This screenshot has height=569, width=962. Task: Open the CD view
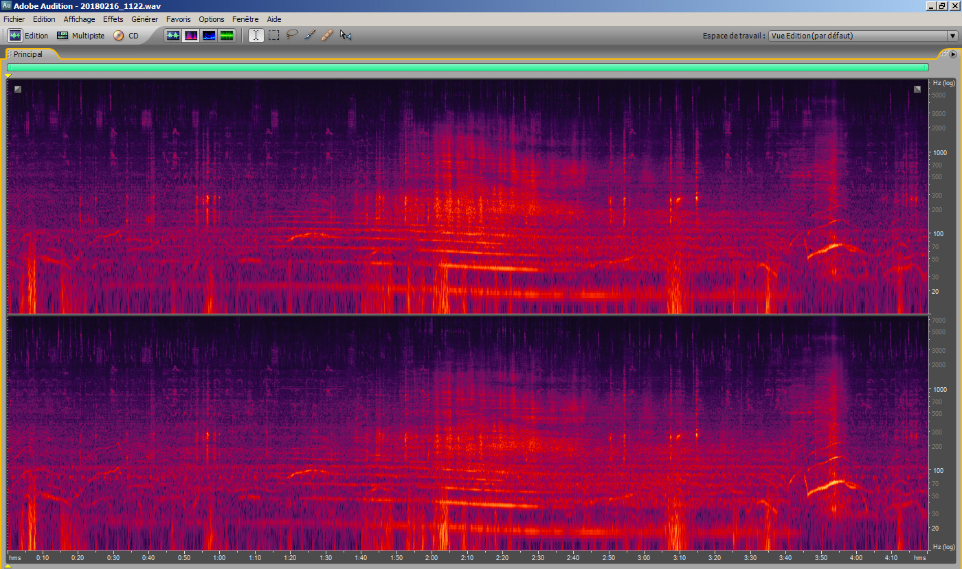126,36
